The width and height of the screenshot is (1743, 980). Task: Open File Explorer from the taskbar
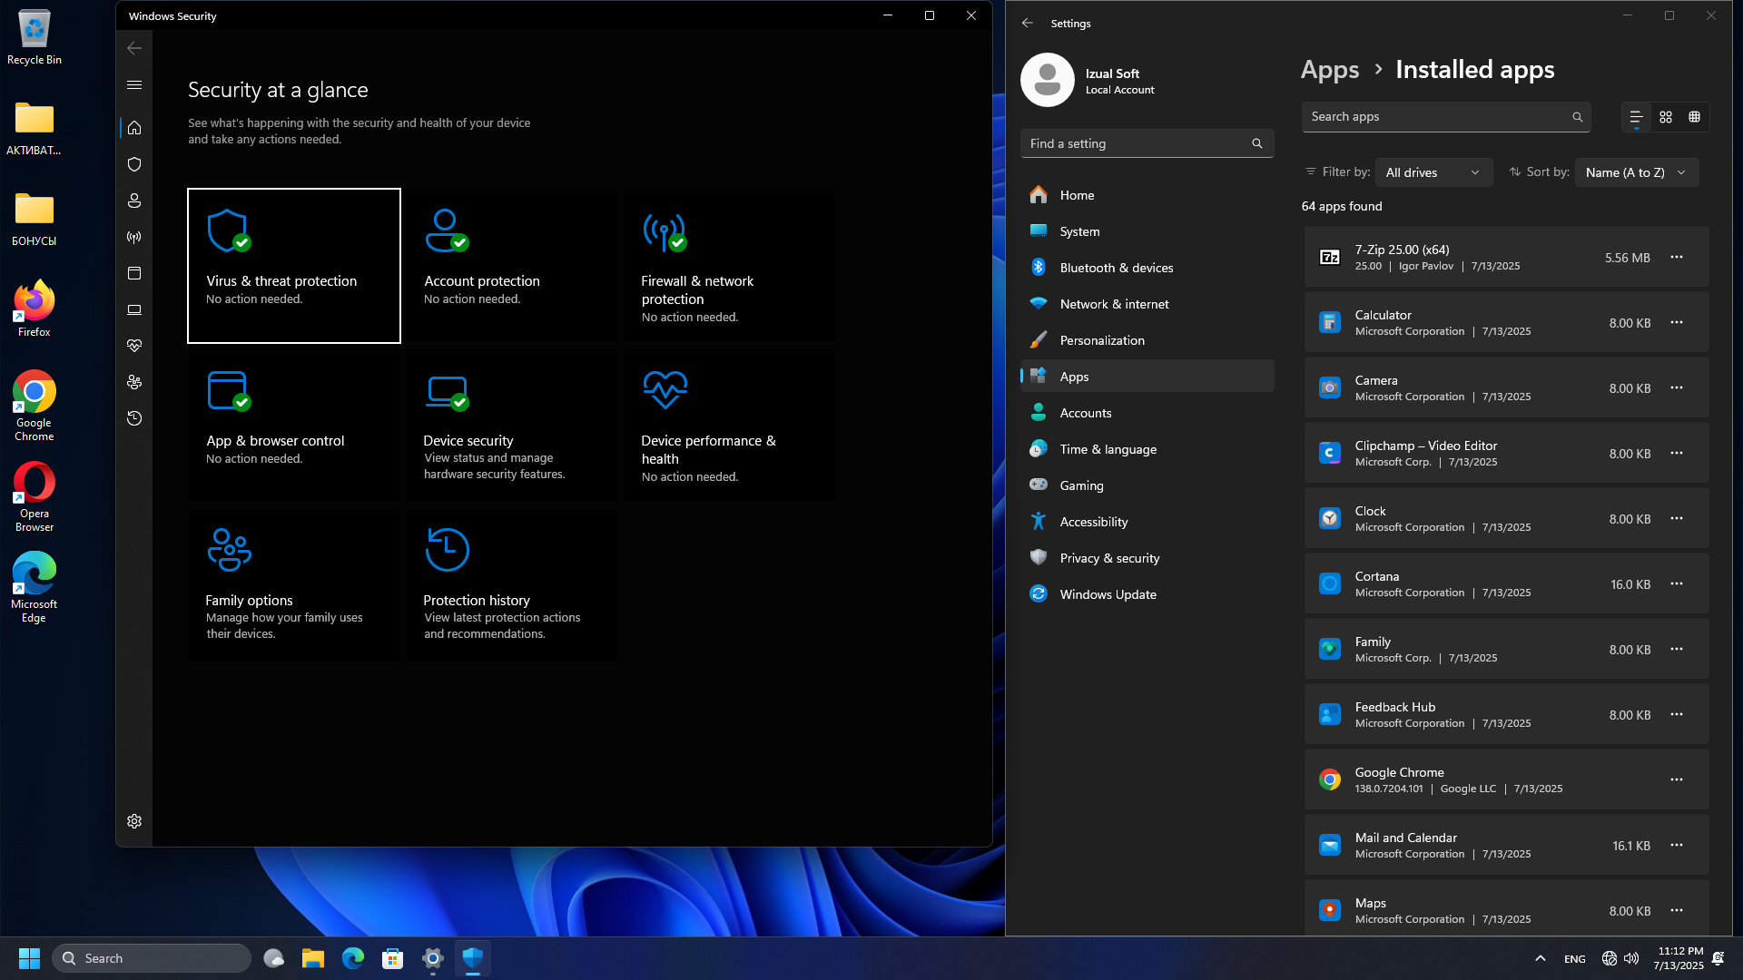coord(313,958)
